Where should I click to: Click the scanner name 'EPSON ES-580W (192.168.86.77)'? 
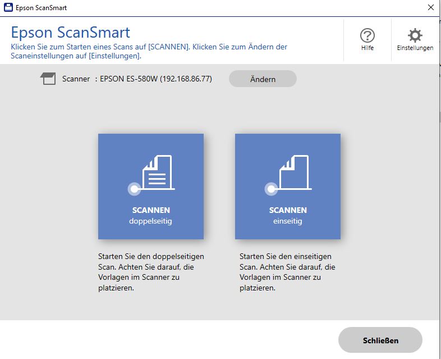[156, 79]
